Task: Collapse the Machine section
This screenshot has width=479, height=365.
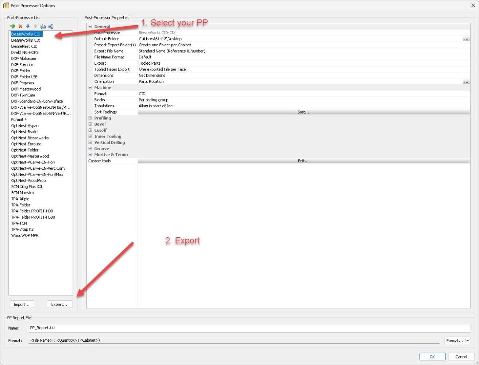Action: pyautogui.click(x=90, y=88)
